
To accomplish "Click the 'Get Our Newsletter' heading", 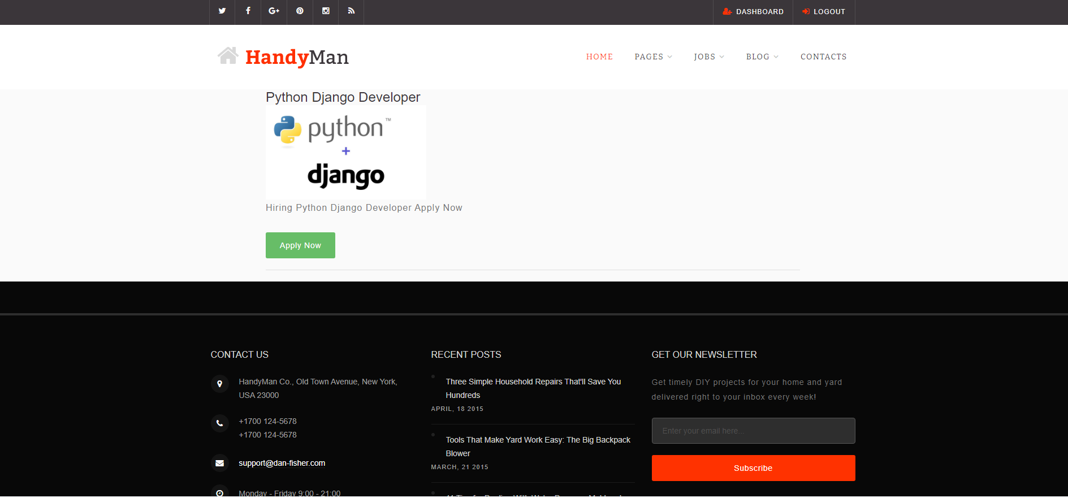I will coord(704,354).
